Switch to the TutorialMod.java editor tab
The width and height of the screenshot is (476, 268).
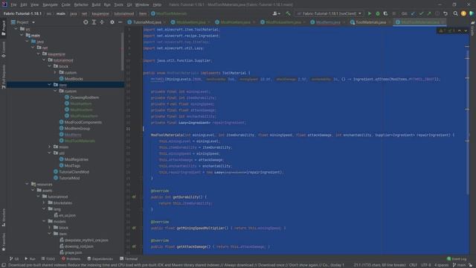point(147,22)
